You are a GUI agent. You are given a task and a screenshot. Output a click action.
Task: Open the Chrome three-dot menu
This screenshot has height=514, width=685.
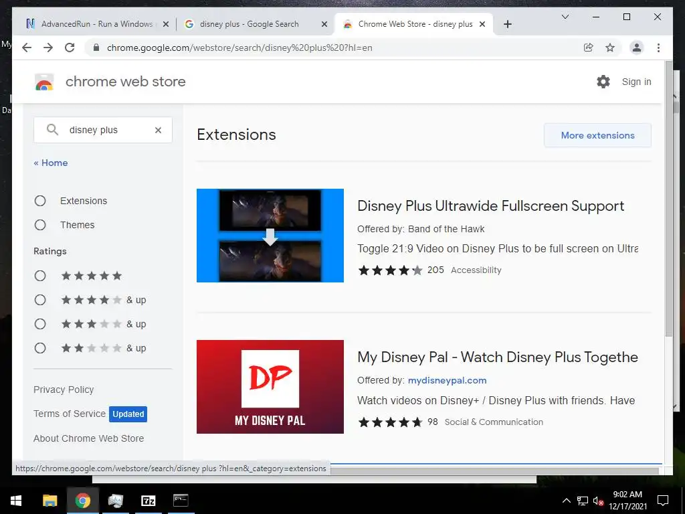point(658,48)
